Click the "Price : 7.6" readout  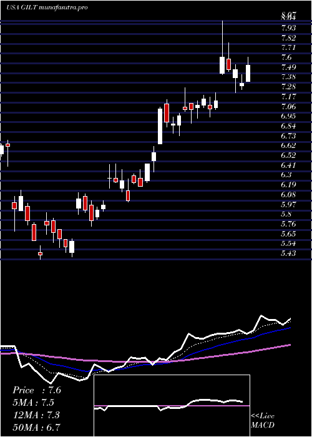tap(36, 390)
